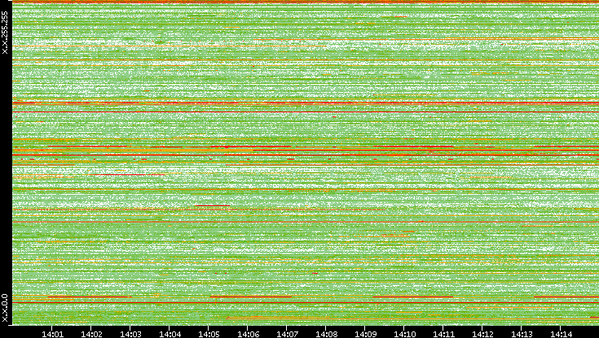Viewport: 599px width, 338px height.
Task: Click the 14:05 time axis label
Action: point(209,334)
